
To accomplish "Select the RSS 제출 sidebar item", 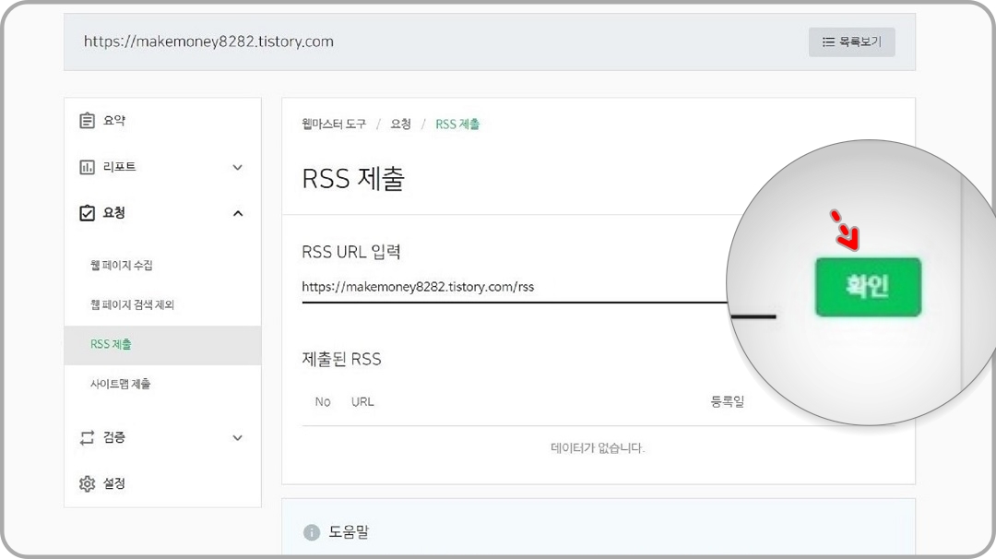I will (x=112, y=345).
